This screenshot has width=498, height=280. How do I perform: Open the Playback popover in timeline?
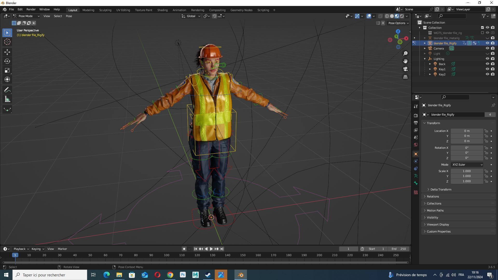tap(21, 249)
